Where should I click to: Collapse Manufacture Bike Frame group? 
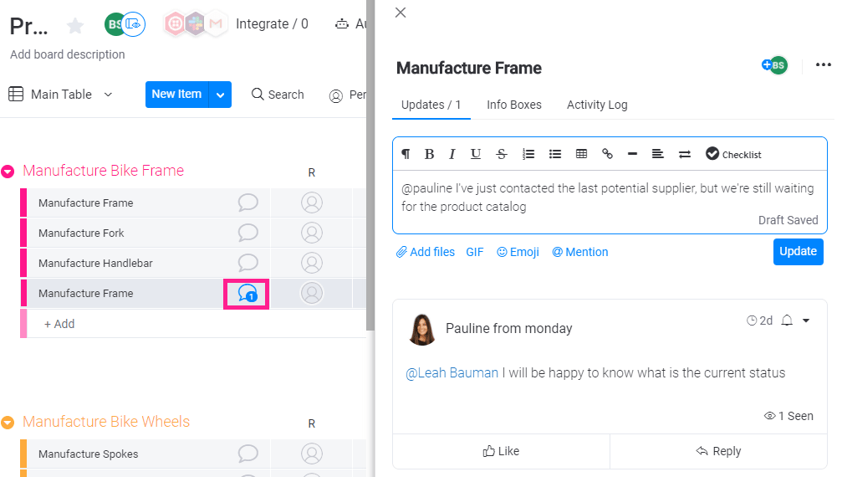coord(8,172)
